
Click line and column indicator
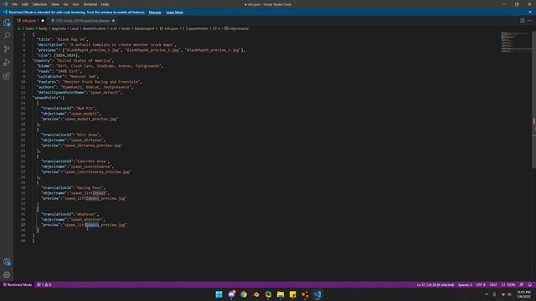[x=435, y=284]
